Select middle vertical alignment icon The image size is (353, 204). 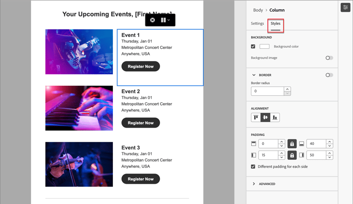click(x=265, y=117)
